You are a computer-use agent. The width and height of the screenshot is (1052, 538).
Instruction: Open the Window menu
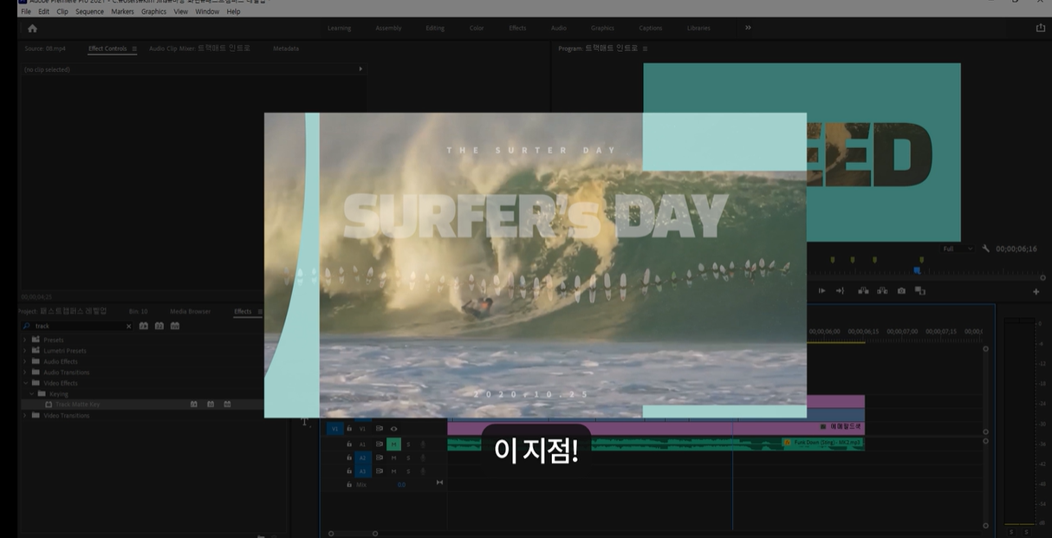click(x=207, y=11)
